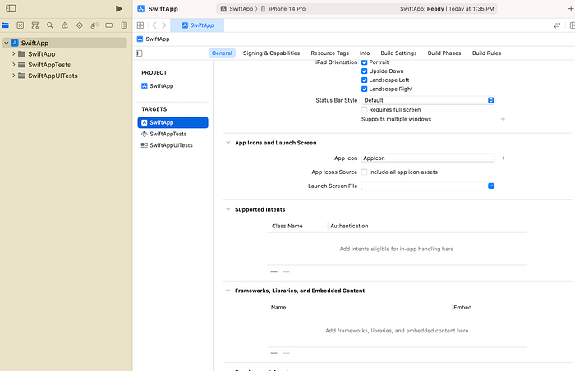Uncheck Landscape Right orientation
Image resolution: width=575 pixels, height=371 pixels.
(x=364, y=89)
